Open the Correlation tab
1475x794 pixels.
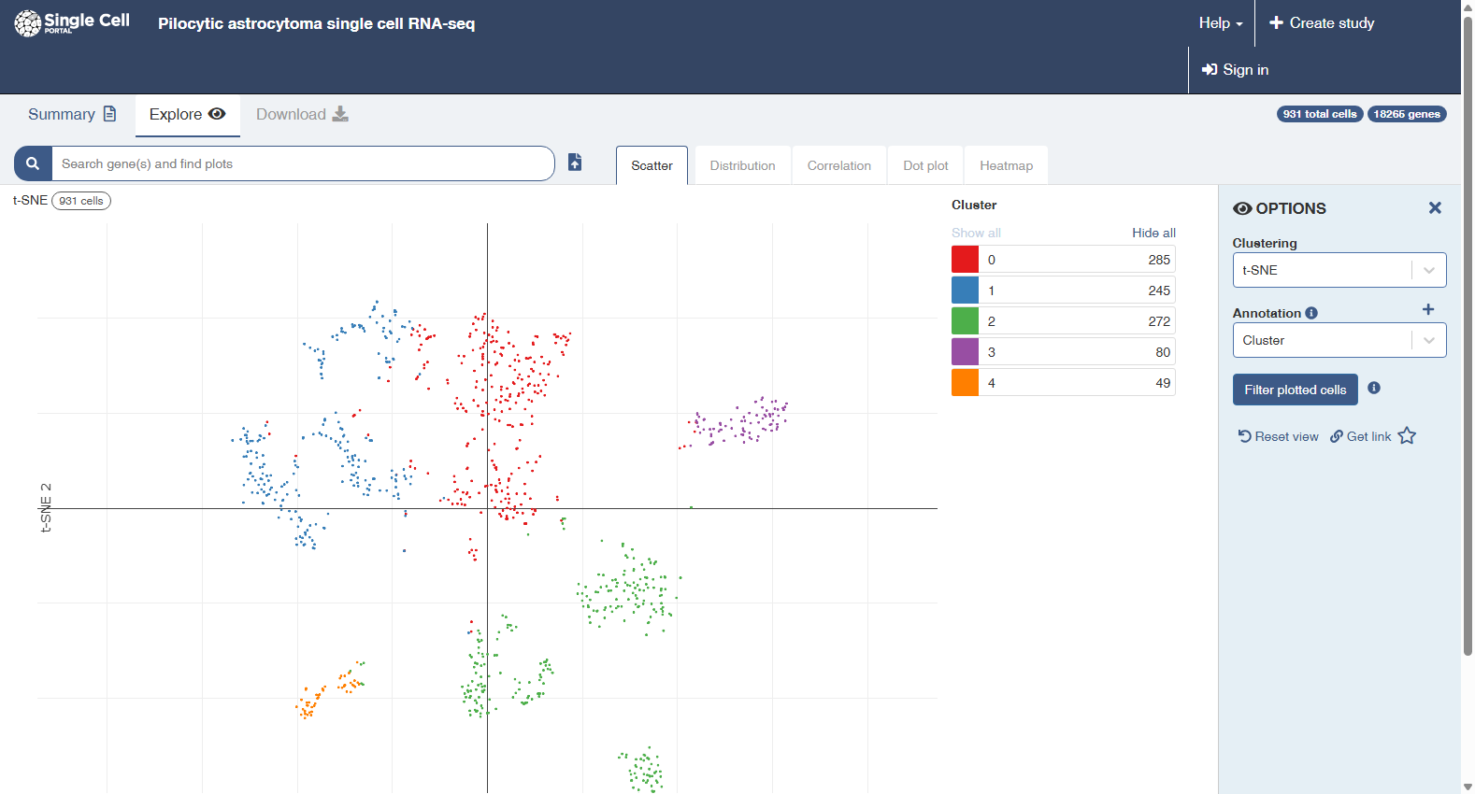point(838,165)
